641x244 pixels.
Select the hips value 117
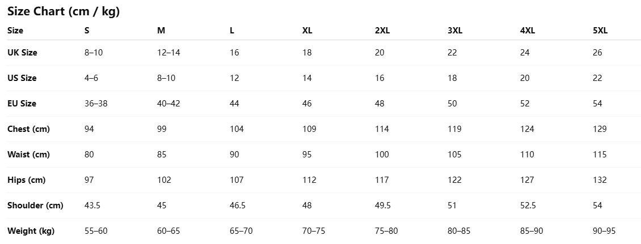(382, 180)
